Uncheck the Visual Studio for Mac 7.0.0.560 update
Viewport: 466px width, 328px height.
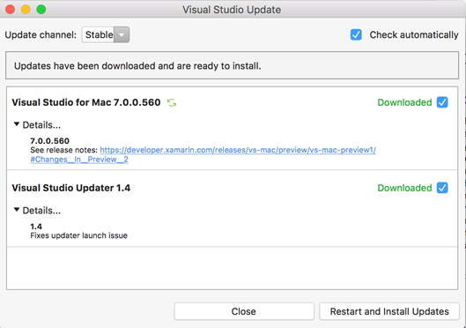click(442, 102)
